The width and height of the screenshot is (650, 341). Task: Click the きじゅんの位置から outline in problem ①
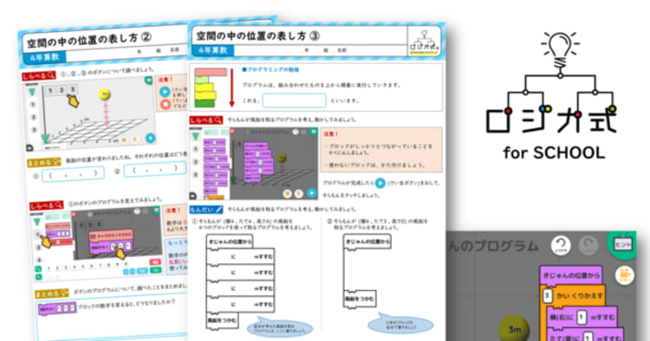click(x=230, y=241)
